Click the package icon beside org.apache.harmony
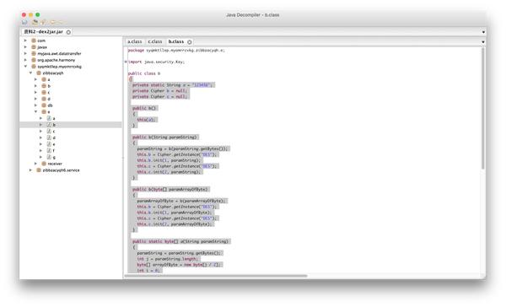The image size is (506, 307). coord(34,60)
